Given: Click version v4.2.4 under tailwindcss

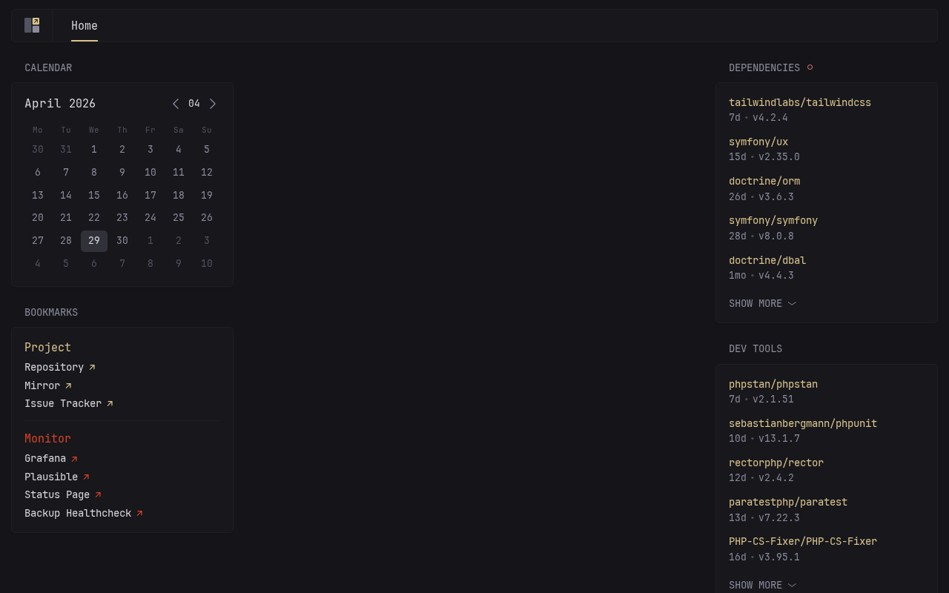Looking at the screenshot, I should 770,118.
